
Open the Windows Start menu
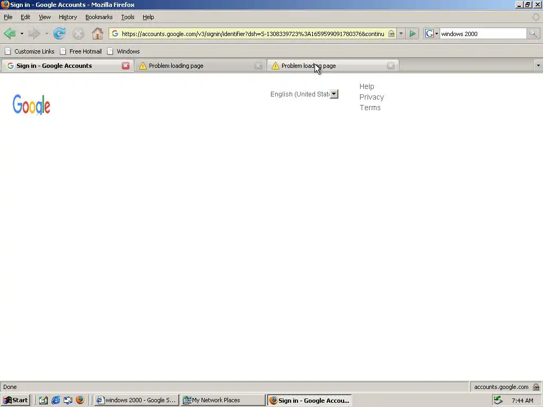(x=15, y=400)
